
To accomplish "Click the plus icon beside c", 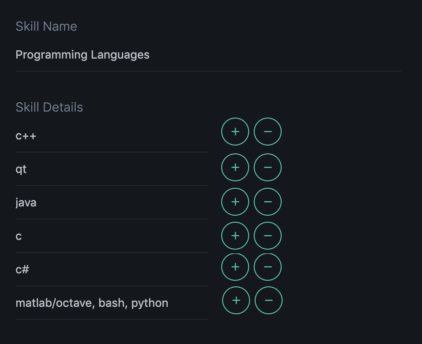I will tap(235, 236).
